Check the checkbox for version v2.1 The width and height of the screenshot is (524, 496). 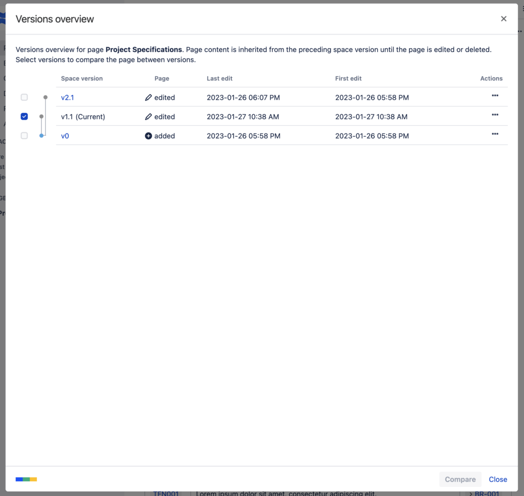click(x=24, y=97)
